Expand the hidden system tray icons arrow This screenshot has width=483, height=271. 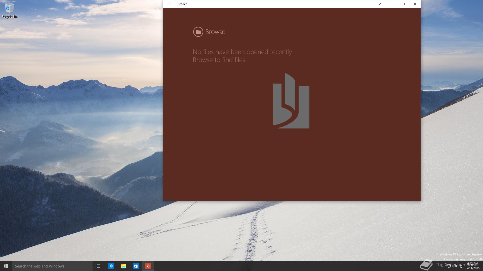442,266
